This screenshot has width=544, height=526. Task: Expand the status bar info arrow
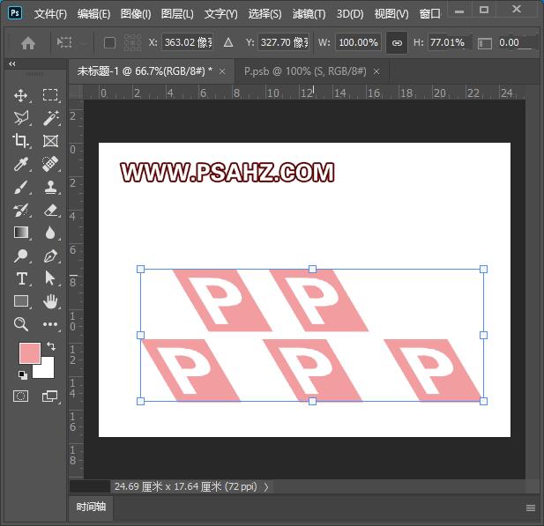pyautogui.click(x=266, y=487)
